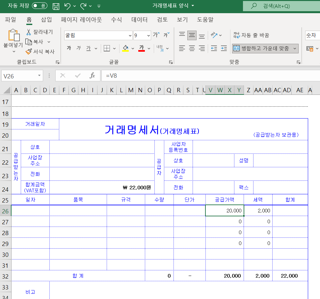Click the select all corner triangle
The image size is (320, 299).
coord(6,90)
